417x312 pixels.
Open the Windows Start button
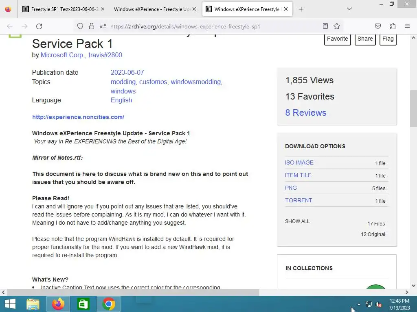click(10, 304)
